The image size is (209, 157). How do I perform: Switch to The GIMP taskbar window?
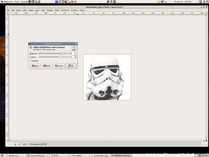point(79,156)
